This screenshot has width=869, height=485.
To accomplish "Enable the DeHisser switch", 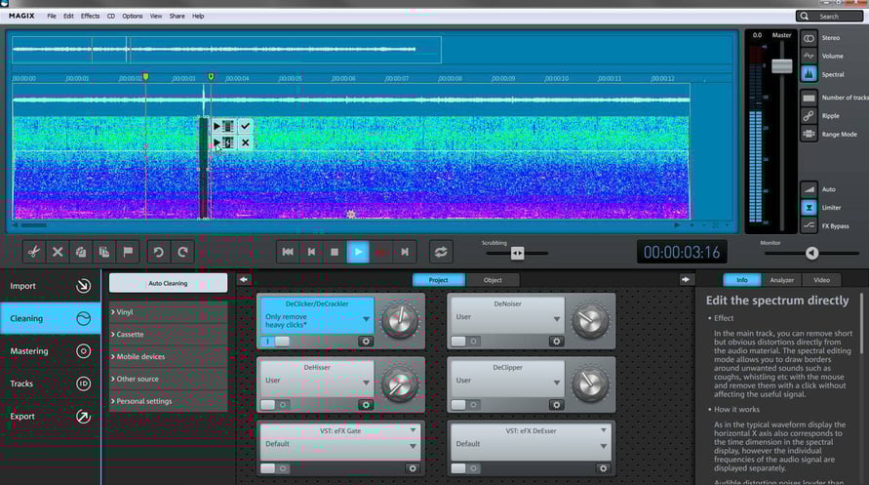I will click(275, 405).
